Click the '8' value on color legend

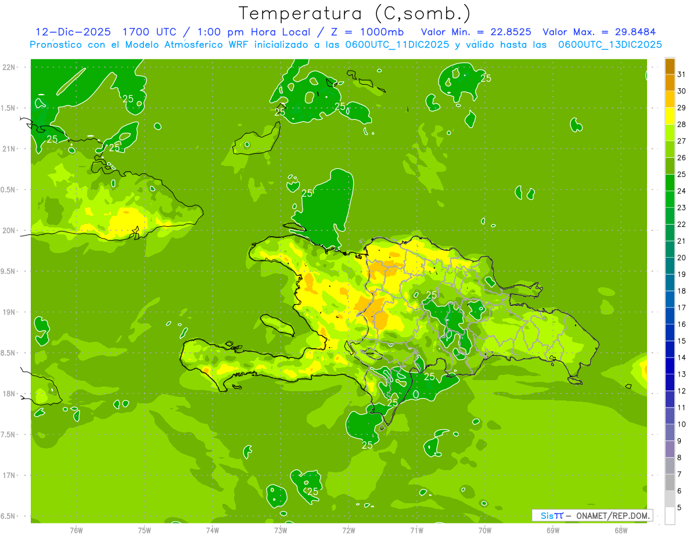point(680,458)
